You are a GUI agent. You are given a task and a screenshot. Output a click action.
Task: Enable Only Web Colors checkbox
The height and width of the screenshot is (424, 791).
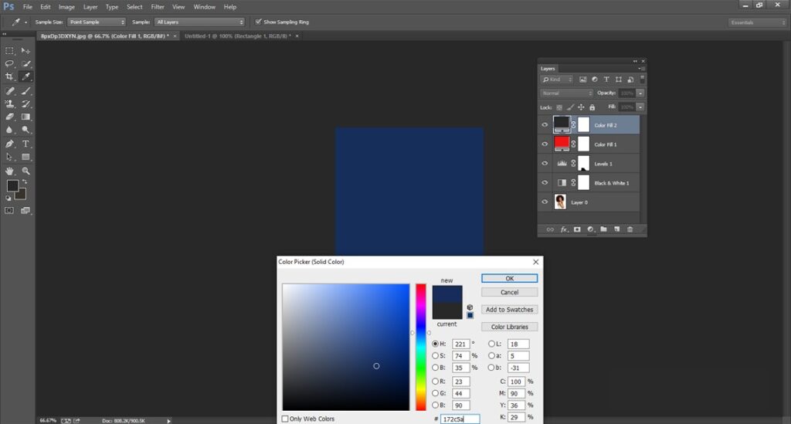(x=285, y=419)
